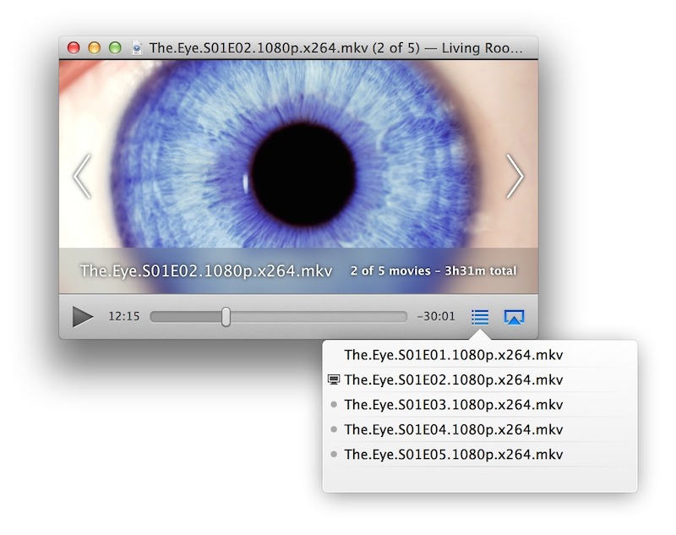Image resolution: width=676 pixels, height=535 pixels.
Task: Close the player window with red button
Action: (x=74, y=48)
